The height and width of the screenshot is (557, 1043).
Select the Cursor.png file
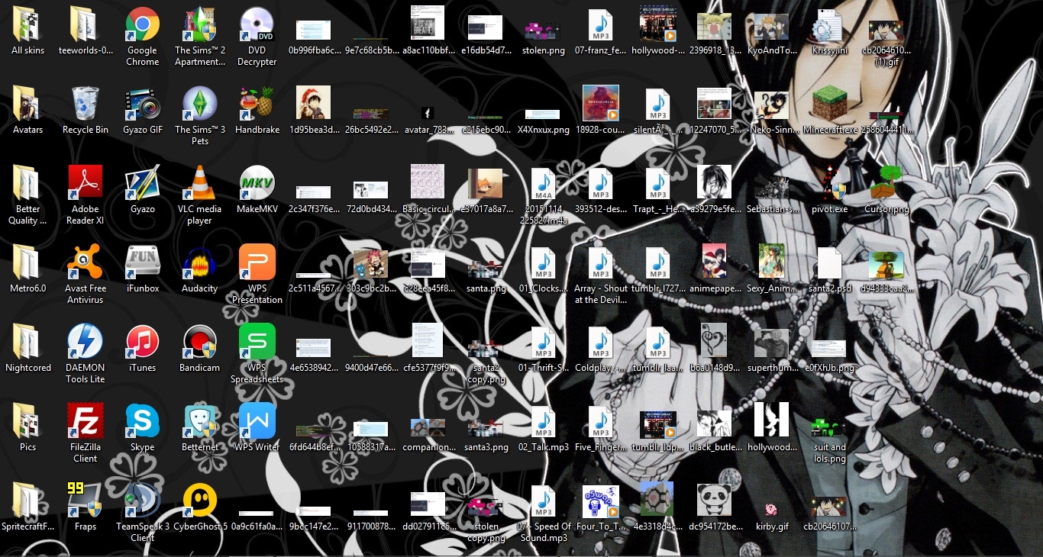click(886, 184)
